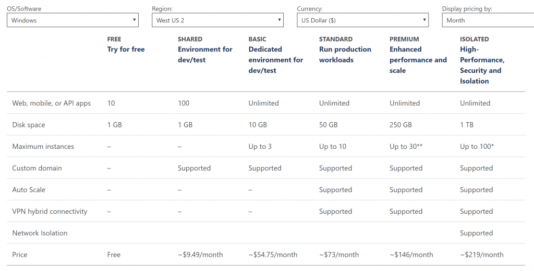Click the arrow on the OS/Software dropdown
The image size is (534, 271).
tap(134, 20)
